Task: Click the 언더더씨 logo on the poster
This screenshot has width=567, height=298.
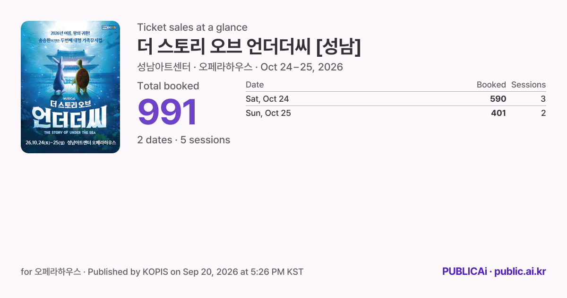Action: pos(70,117)
